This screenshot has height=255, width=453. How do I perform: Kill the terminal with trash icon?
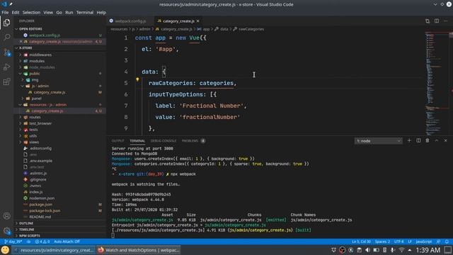(428, 141)
